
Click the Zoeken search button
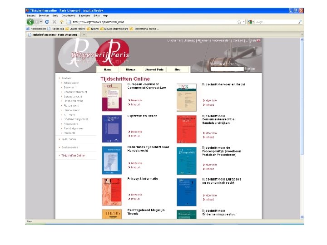coord(250,69)
